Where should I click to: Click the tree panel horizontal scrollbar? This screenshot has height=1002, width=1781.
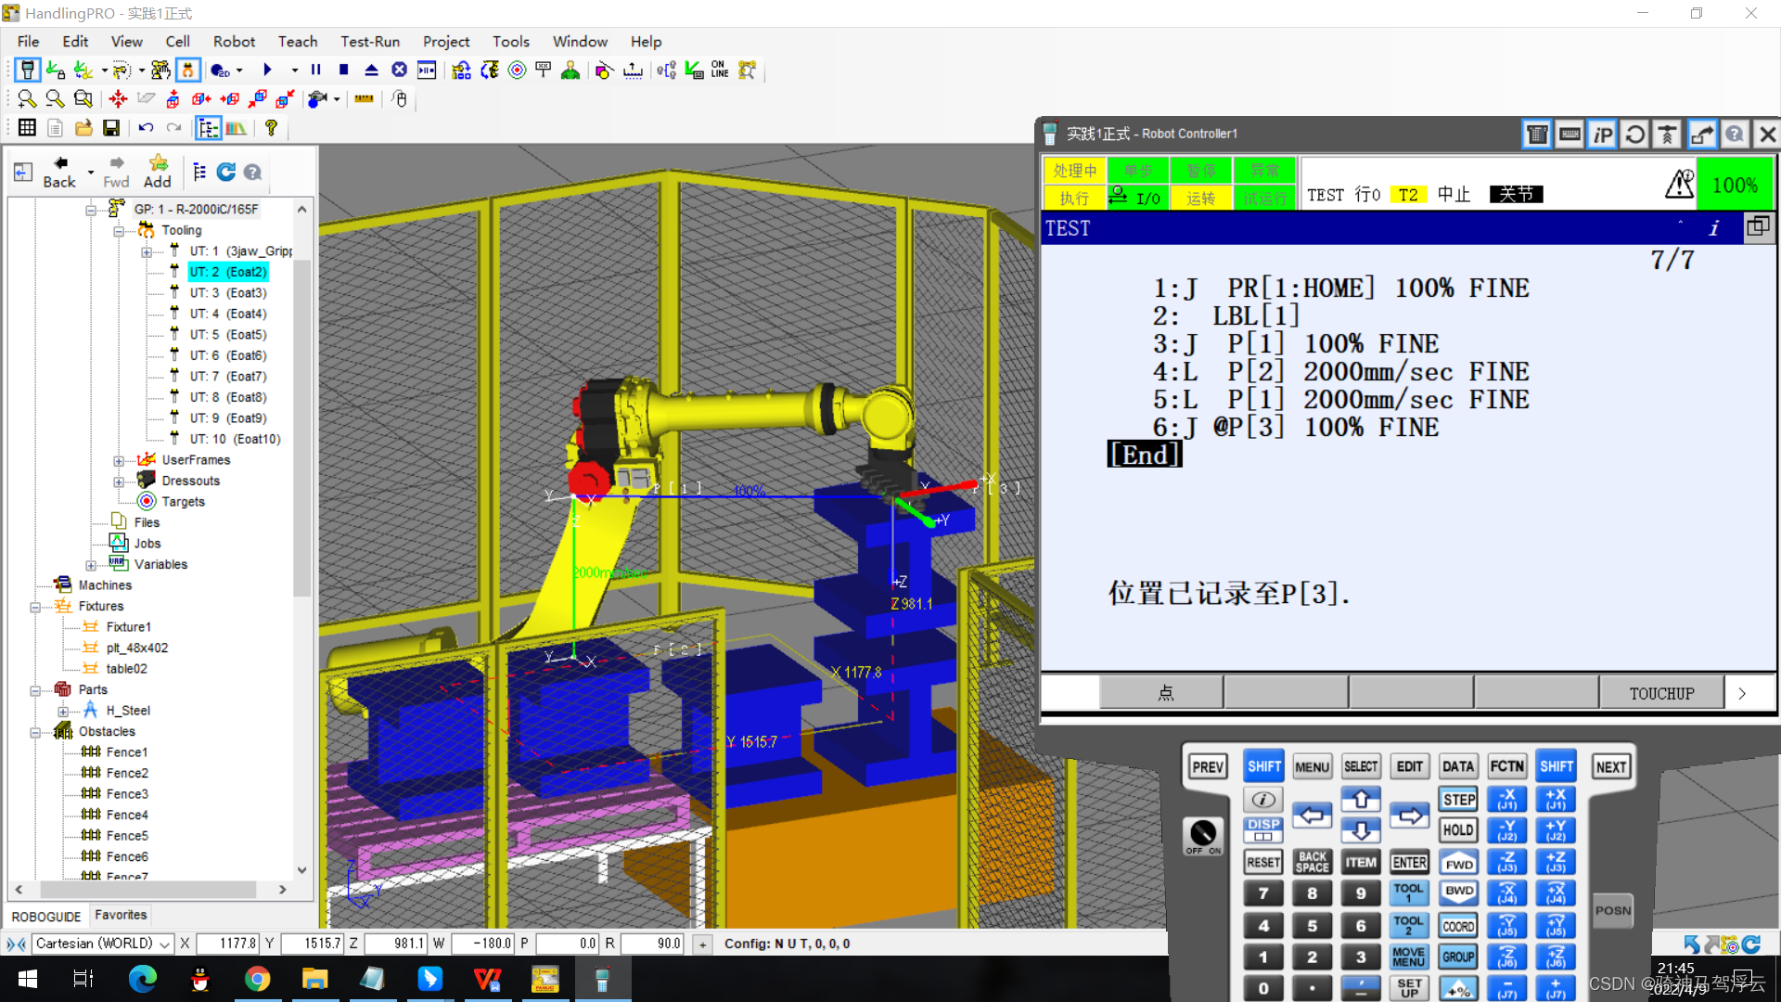pos(150,890)
